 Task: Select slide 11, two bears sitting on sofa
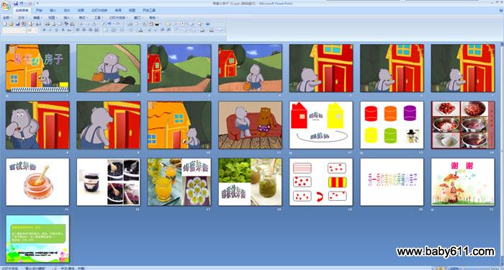pyautogui.click(x=250, y=125)
